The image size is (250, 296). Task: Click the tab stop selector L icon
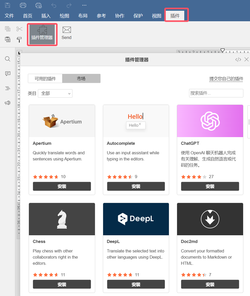click(x=19, y=53)
